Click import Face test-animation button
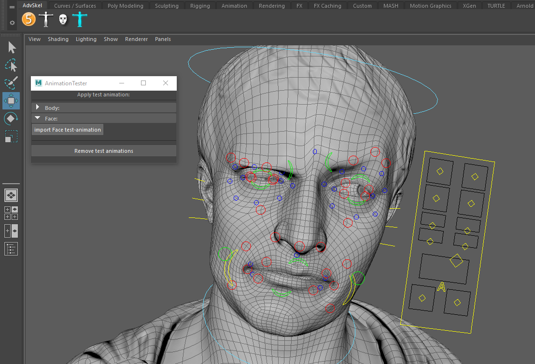 68,130
